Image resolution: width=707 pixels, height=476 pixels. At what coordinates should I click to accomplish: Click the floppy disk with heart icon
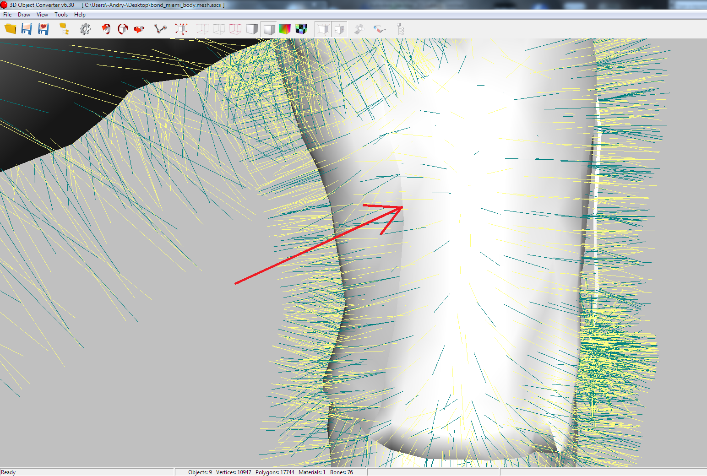pos(44,29)
